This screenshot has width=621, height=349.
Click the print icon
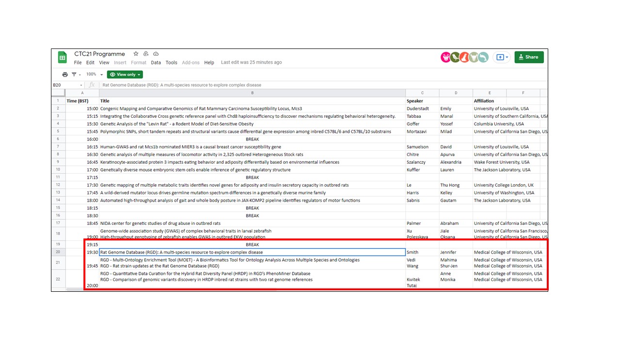pos(65,75)
